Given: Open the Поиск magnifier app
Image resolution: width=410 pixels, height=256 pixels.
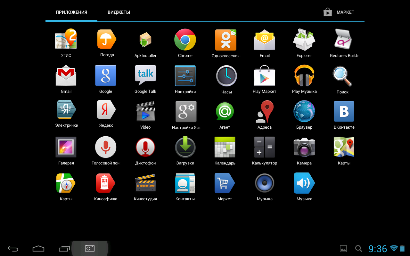Looking at the screenshot, I should coord(342,76).
